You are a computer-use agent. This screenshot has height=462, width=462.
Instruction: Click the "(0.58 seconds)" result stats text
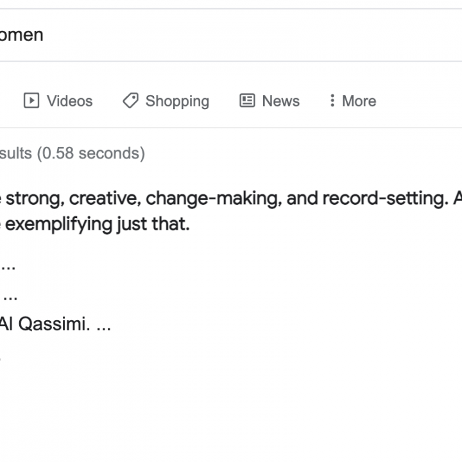[90, 153]
